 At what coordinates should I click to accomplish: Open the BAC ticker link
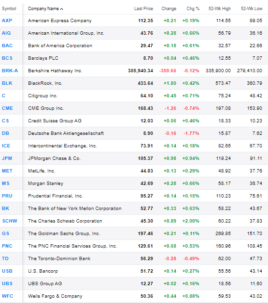(x=7, y=46)
